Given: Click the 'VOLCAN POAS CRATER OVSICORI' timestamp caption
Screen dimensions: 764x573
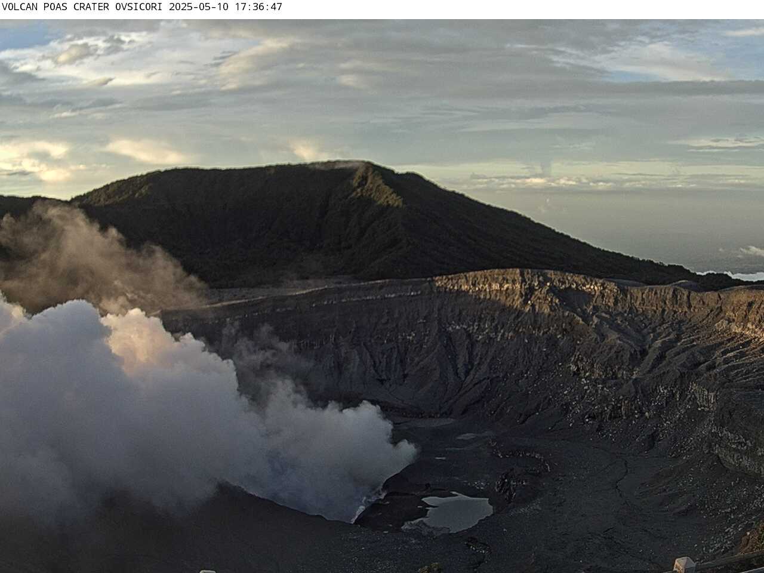Looking at the screenshot, I should 142,7.
